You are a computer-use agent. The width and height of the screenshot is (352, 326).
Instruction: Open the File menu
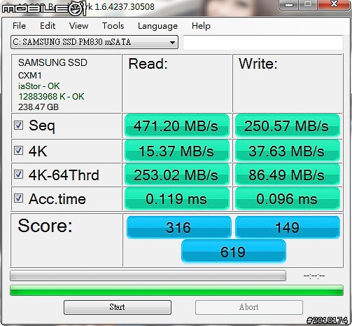19,26
